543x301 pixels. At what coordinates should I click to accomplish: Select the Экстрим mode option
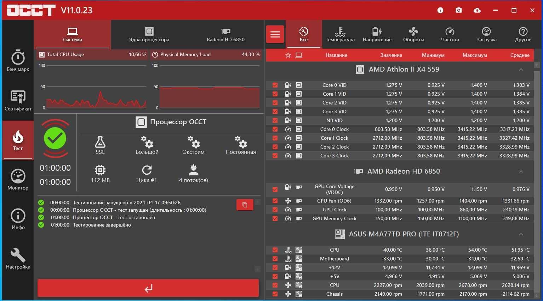pos(194,145)
